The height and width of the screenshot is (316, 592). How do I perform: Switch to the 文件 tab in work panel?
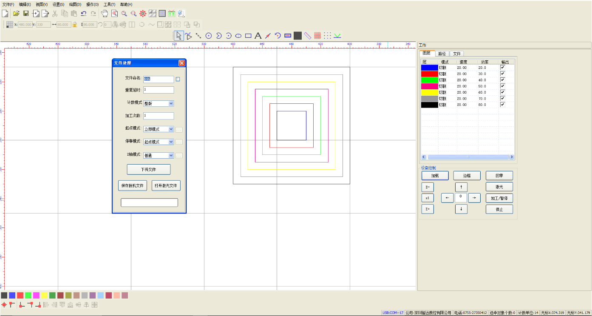pos(456,54)
